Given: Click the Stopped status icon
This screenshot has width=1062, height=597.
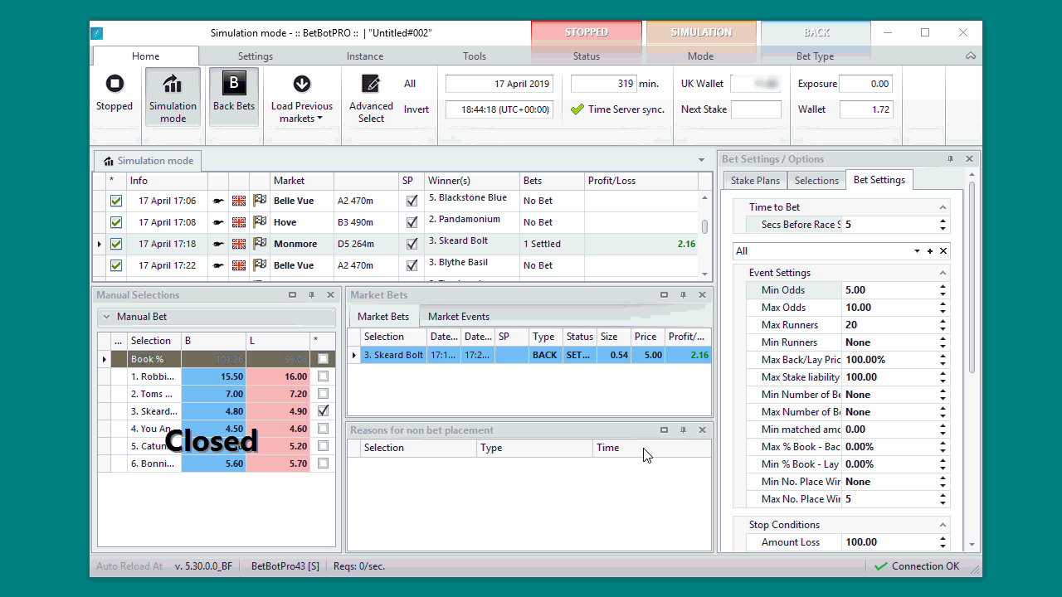Looking at the screenshot, I should [114, 84].
